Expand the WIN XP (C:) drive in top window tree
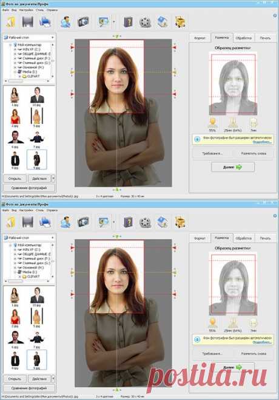 pyautogui.click(x=15, y=49)
